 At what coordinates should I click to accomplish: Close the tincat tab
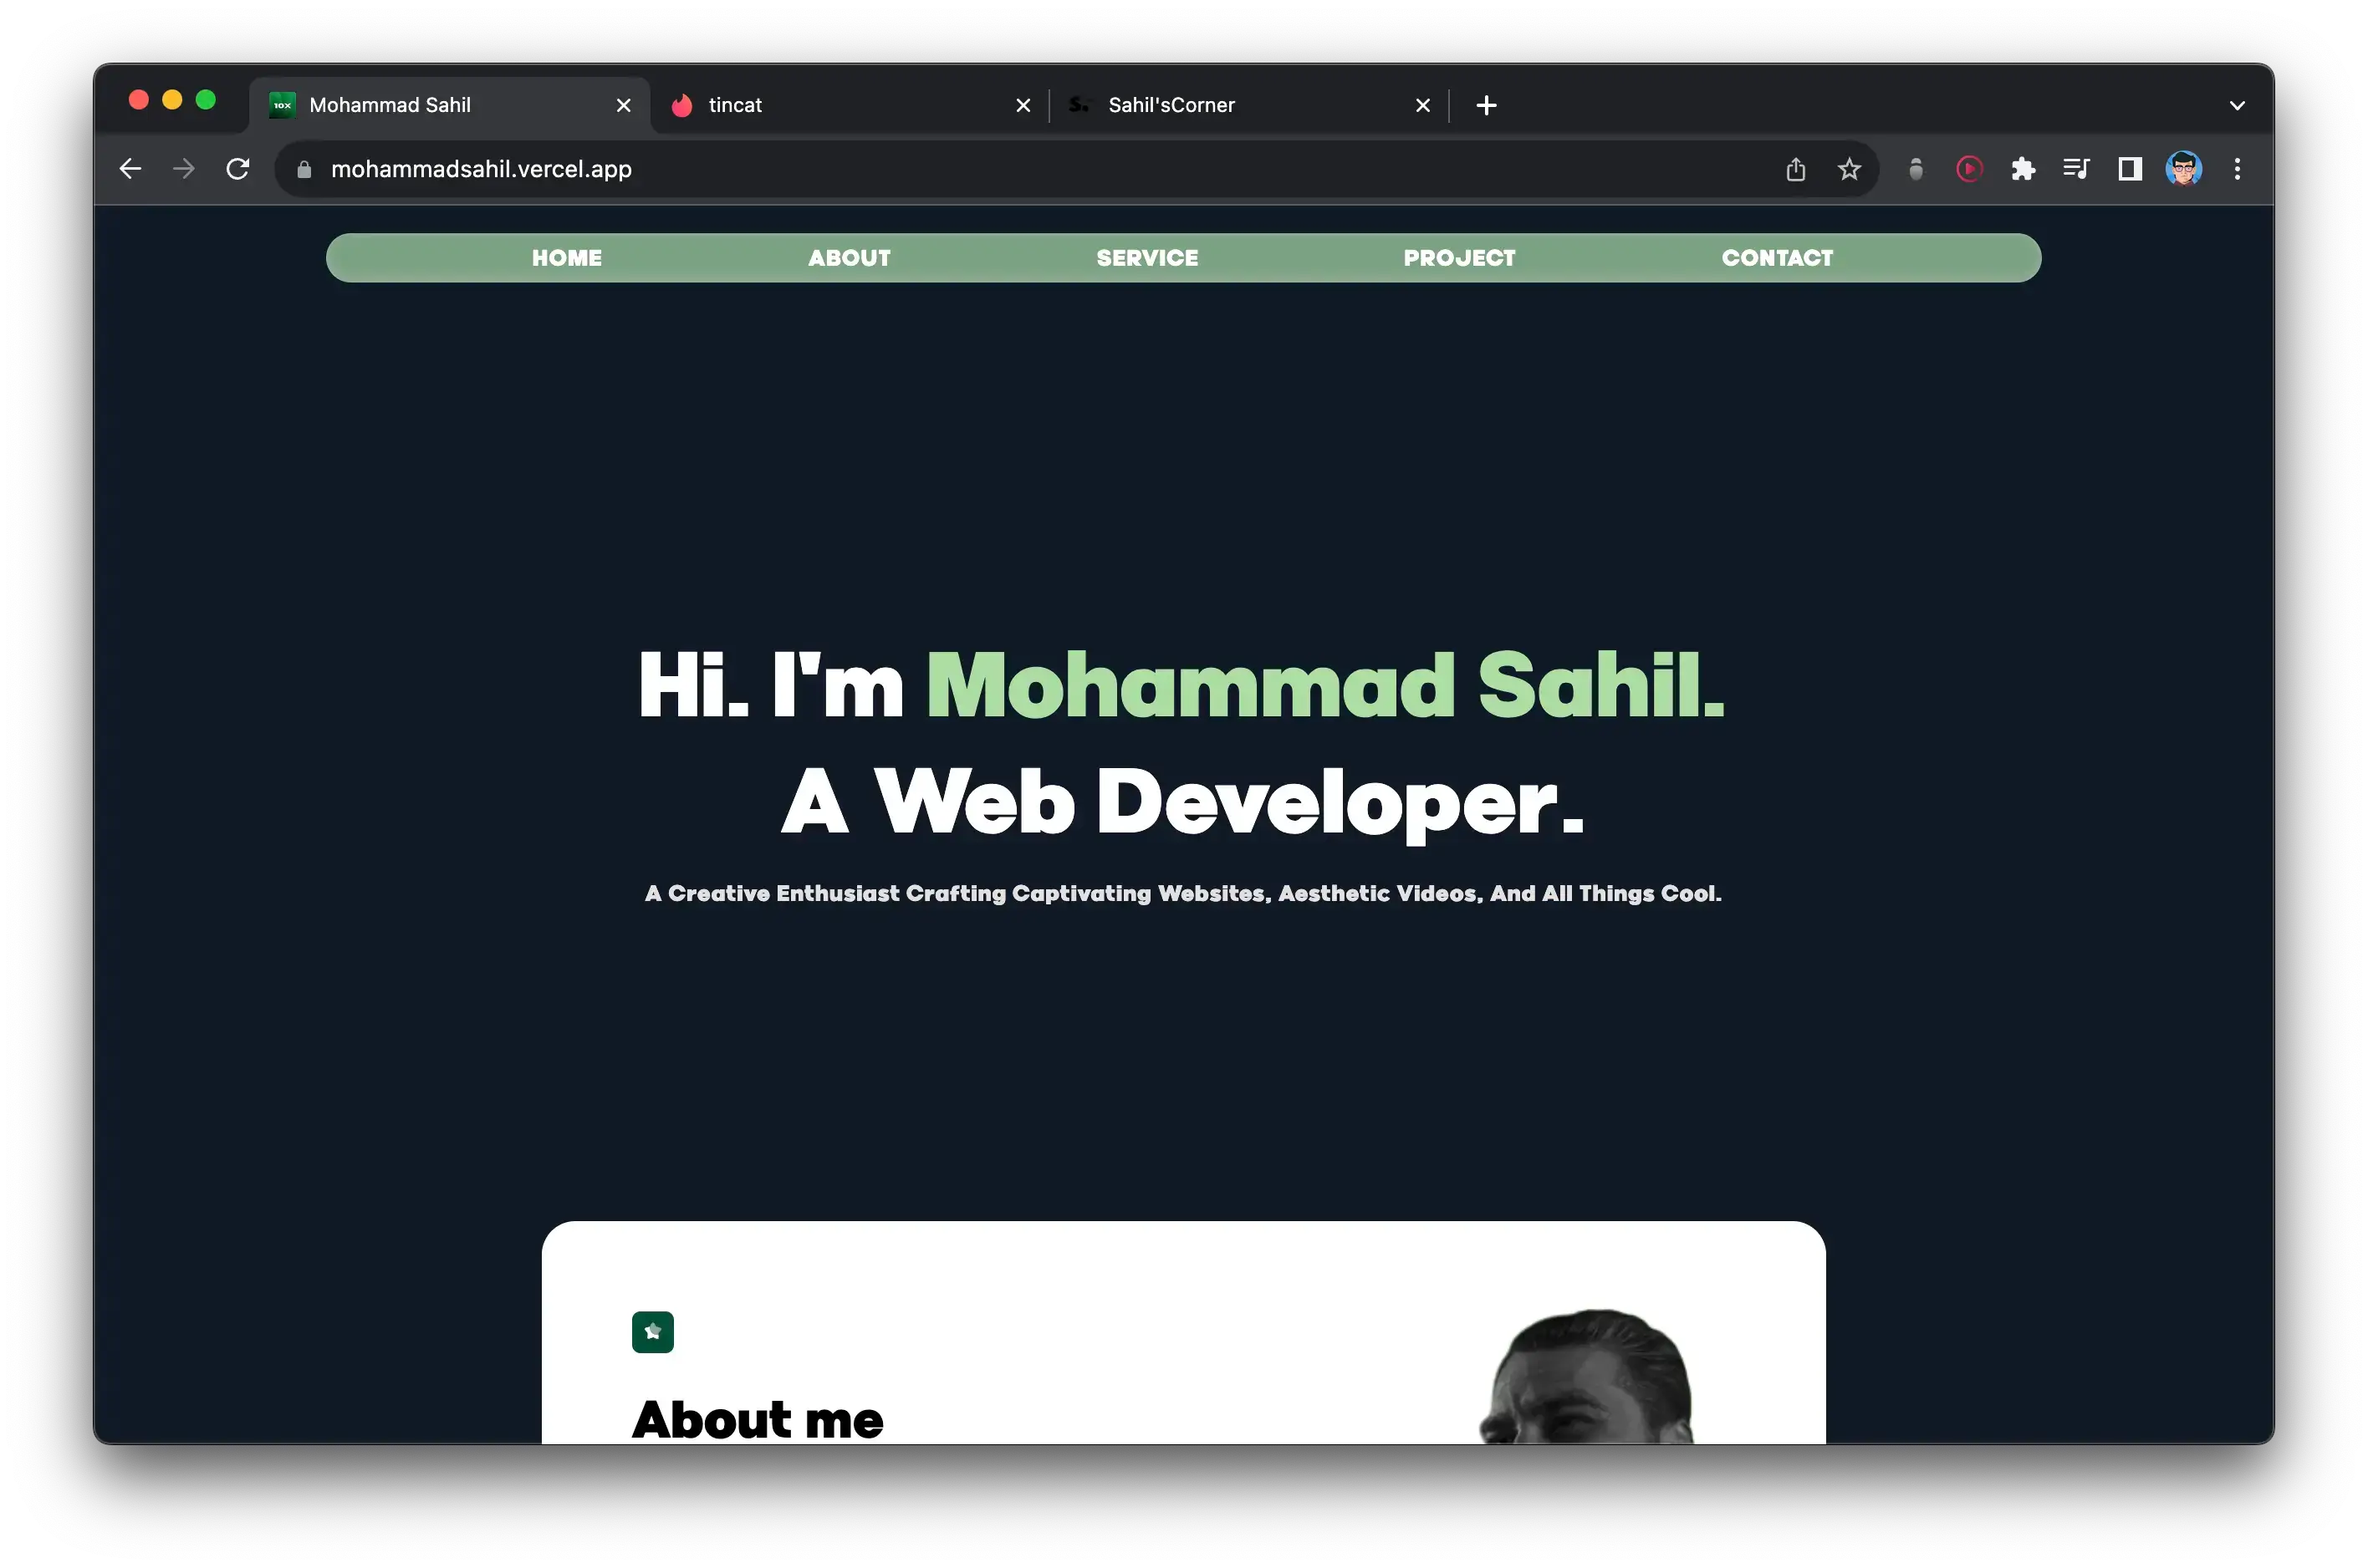(1023, 105)
